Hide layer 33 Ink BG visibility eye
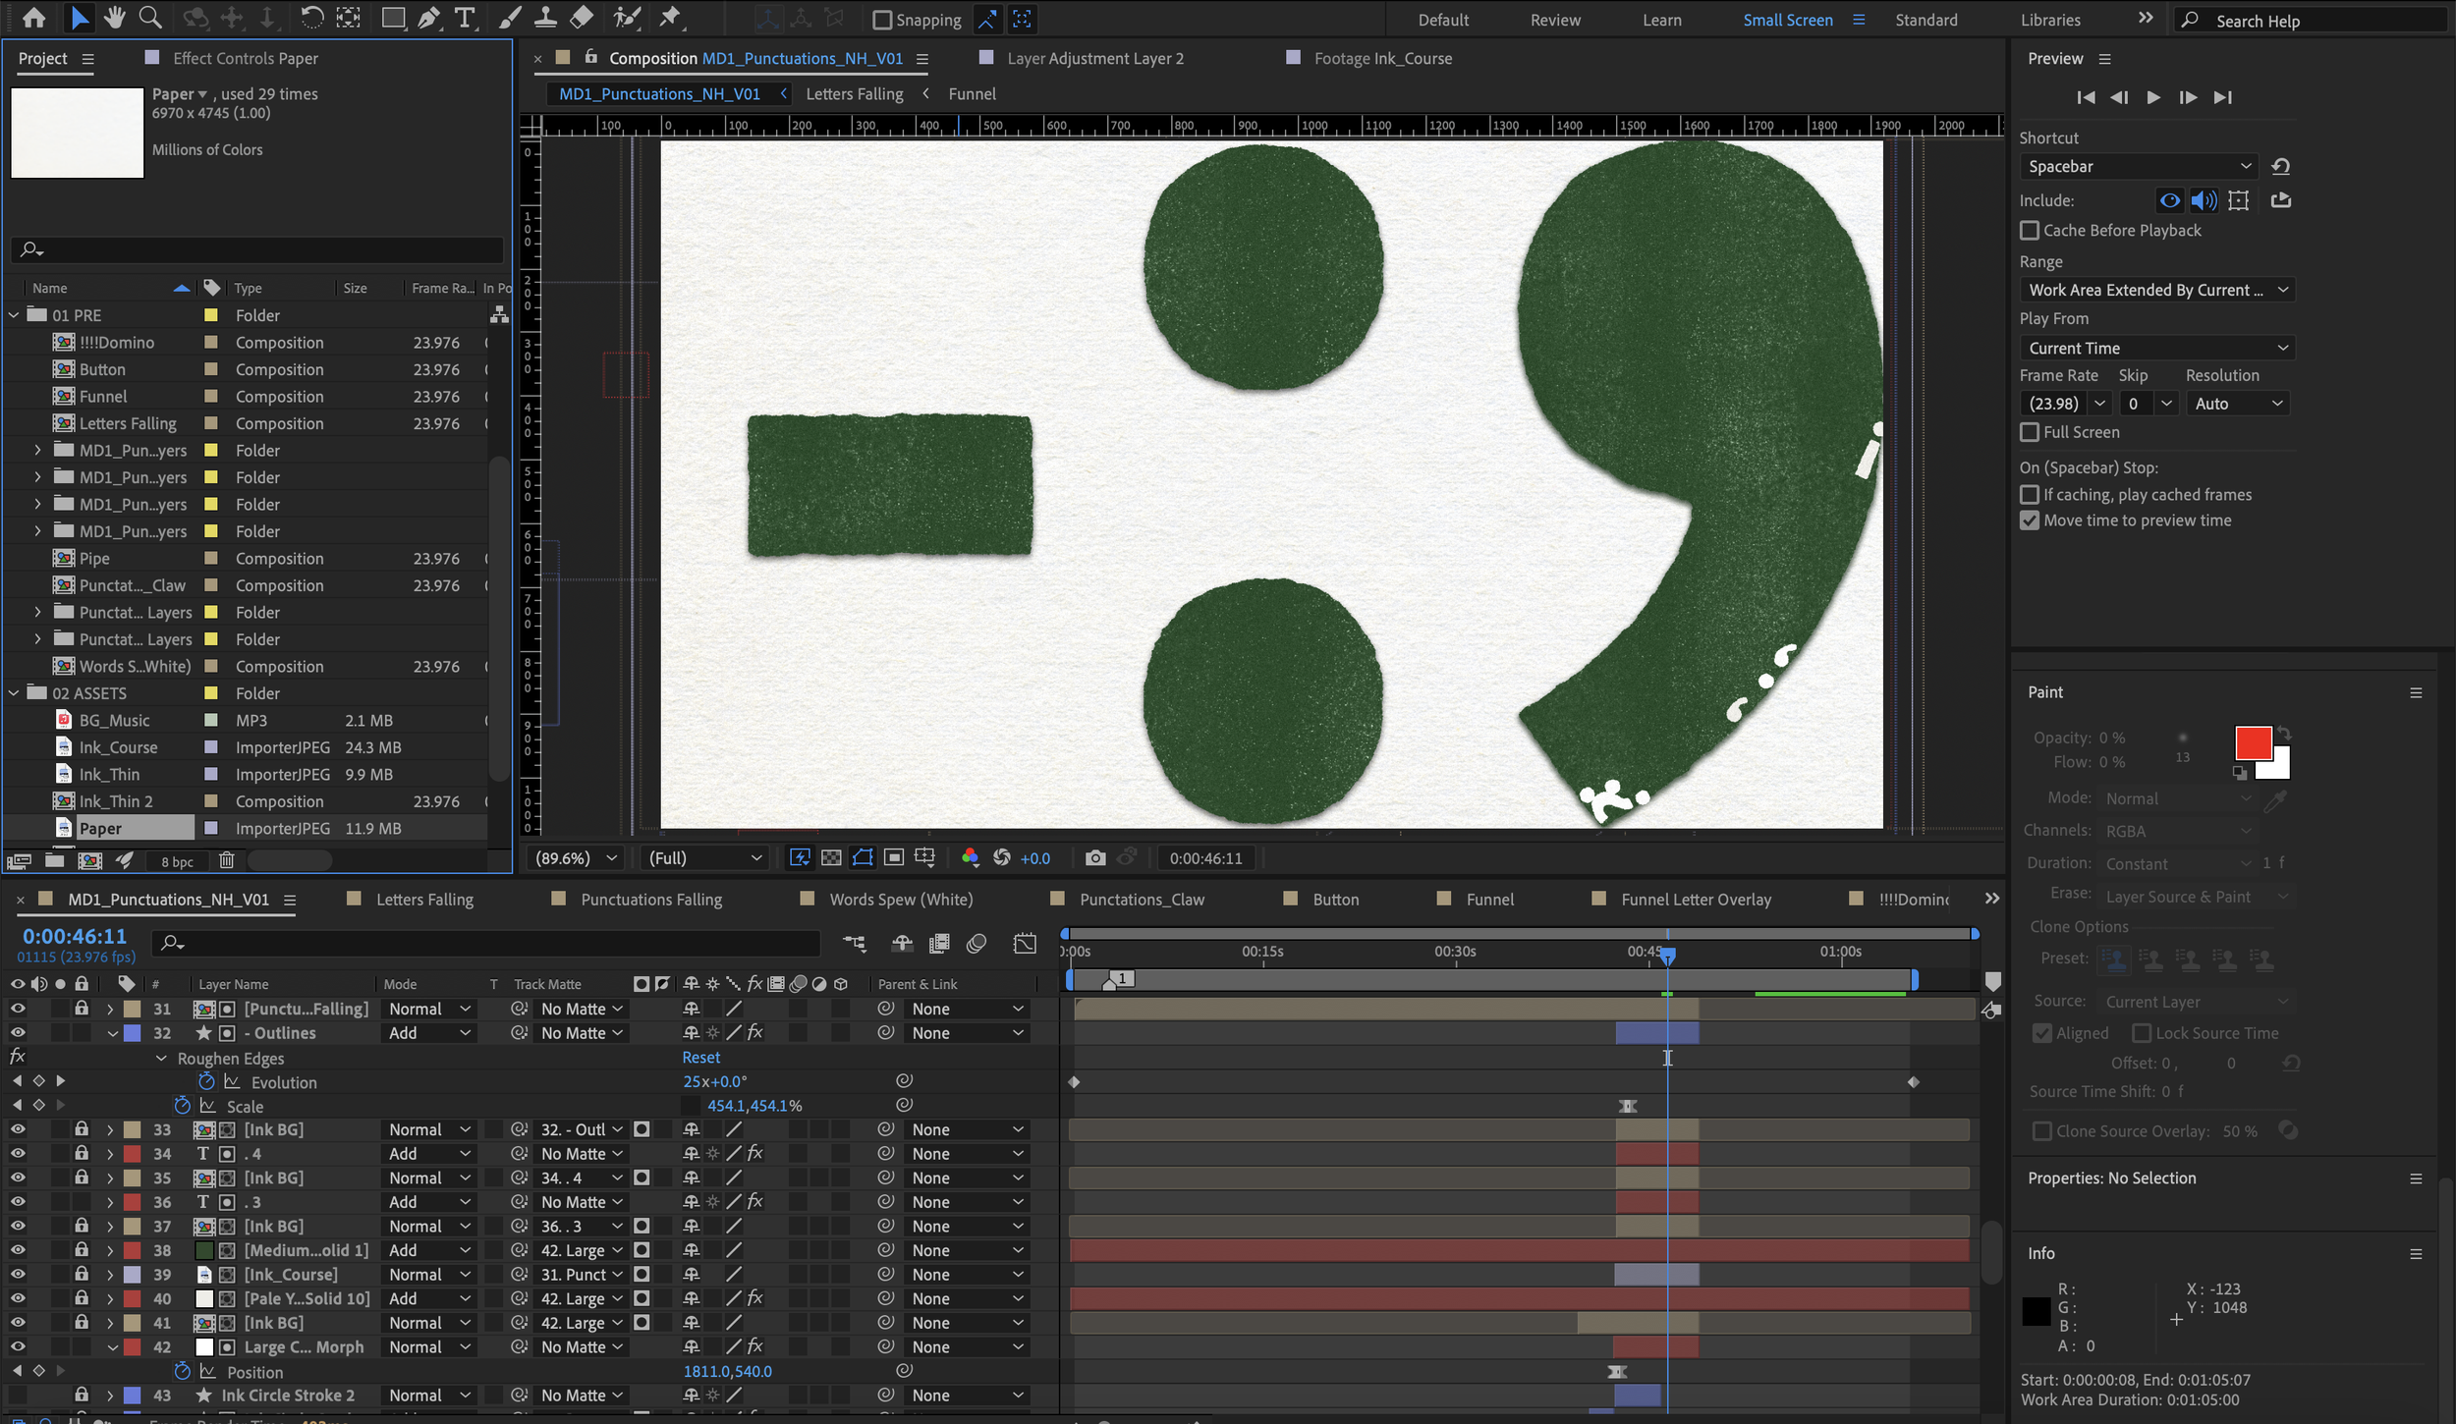Screen dimensions: 2456x1424 (x=18, y=1129)
